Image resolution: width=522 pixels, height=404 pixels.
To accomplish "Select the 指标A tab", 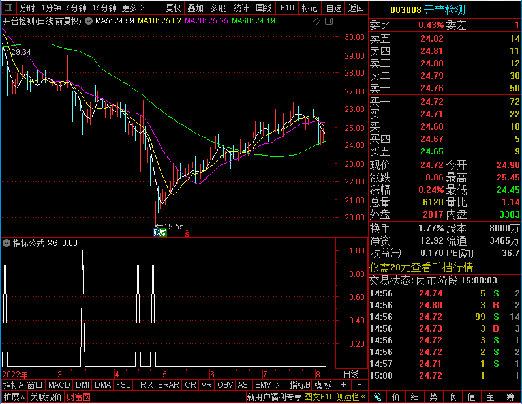I will coord(13,385).
